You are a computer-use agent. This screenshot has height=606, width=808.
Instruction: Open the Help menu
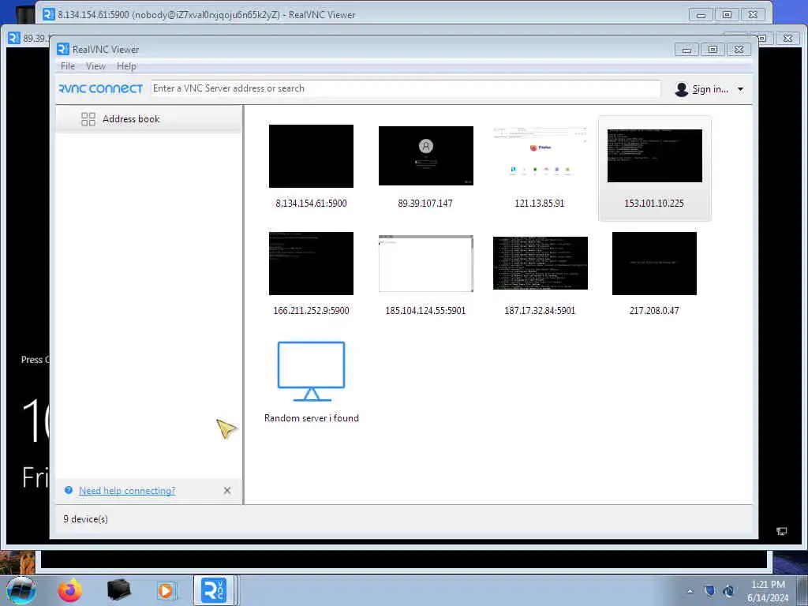126,66
